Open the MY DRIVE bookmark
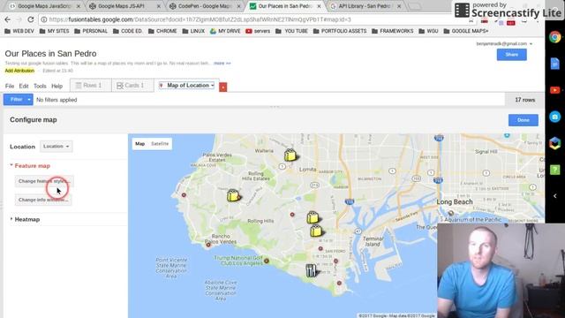 pyautogui.click(x=225, y=31)
